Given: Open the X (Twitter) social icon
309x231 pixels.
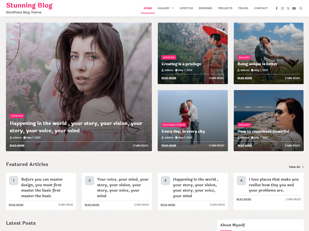Looking at the screenshot, I should click(288, 8).
